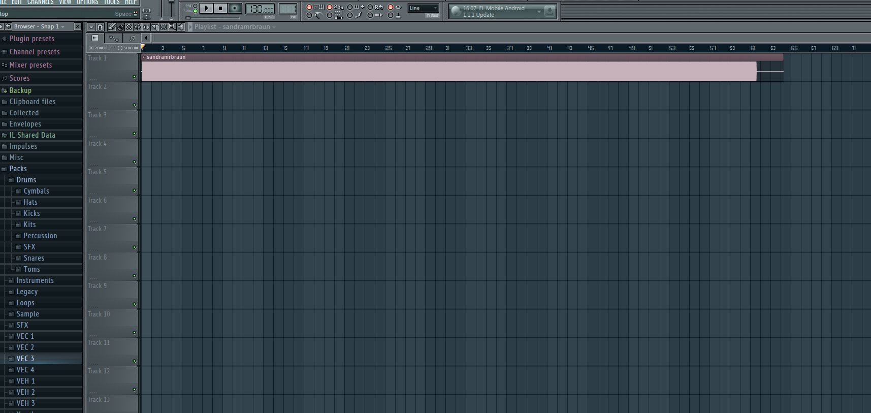Select the Paint brush tool in playlist
The image size is (871, 413).
tap(120, 27)
